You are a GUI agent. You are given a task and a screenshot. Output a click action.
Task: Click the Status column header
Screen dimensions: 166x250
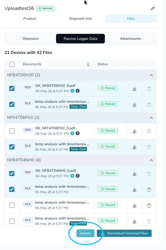(103, 64)
